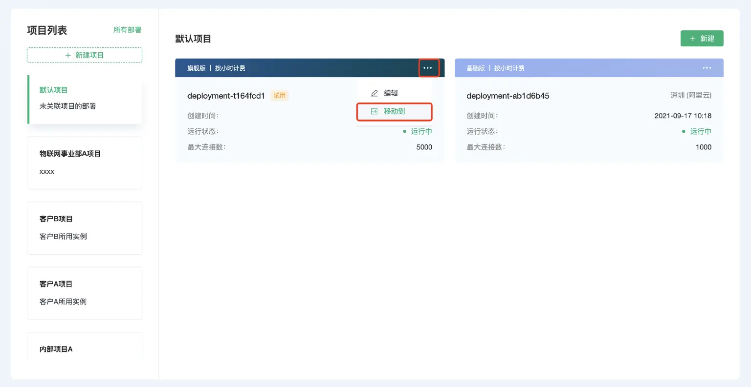Click the pencil edit icon in the context menu

[374, 93]
